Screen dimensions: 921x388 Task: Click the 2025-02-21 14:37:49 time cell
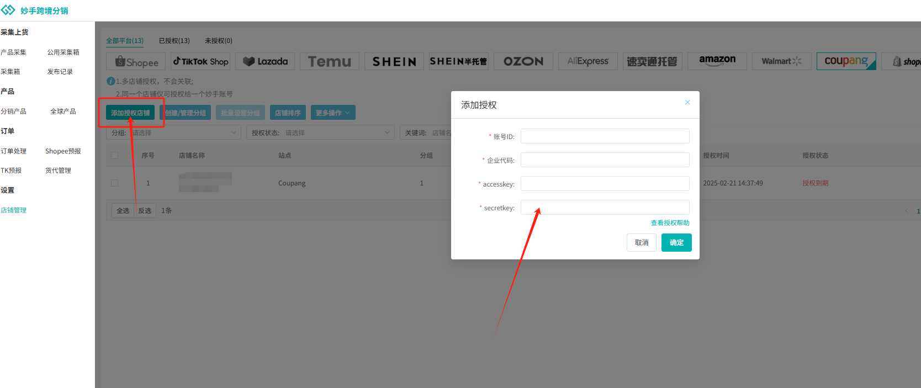(x=733, y=183)
